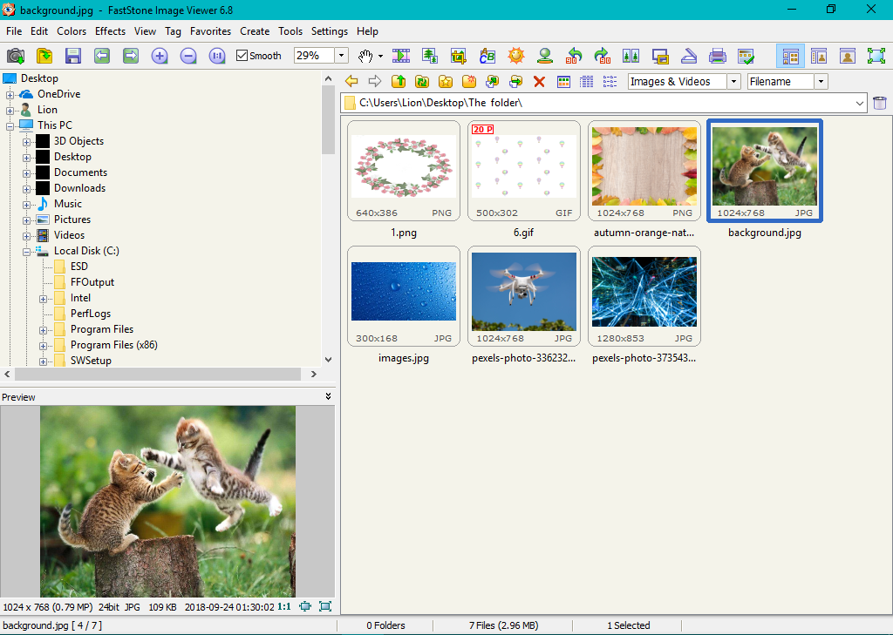The image size is (893, 635).
Task: Open the Crop Board tool icon
Action: 459,56
